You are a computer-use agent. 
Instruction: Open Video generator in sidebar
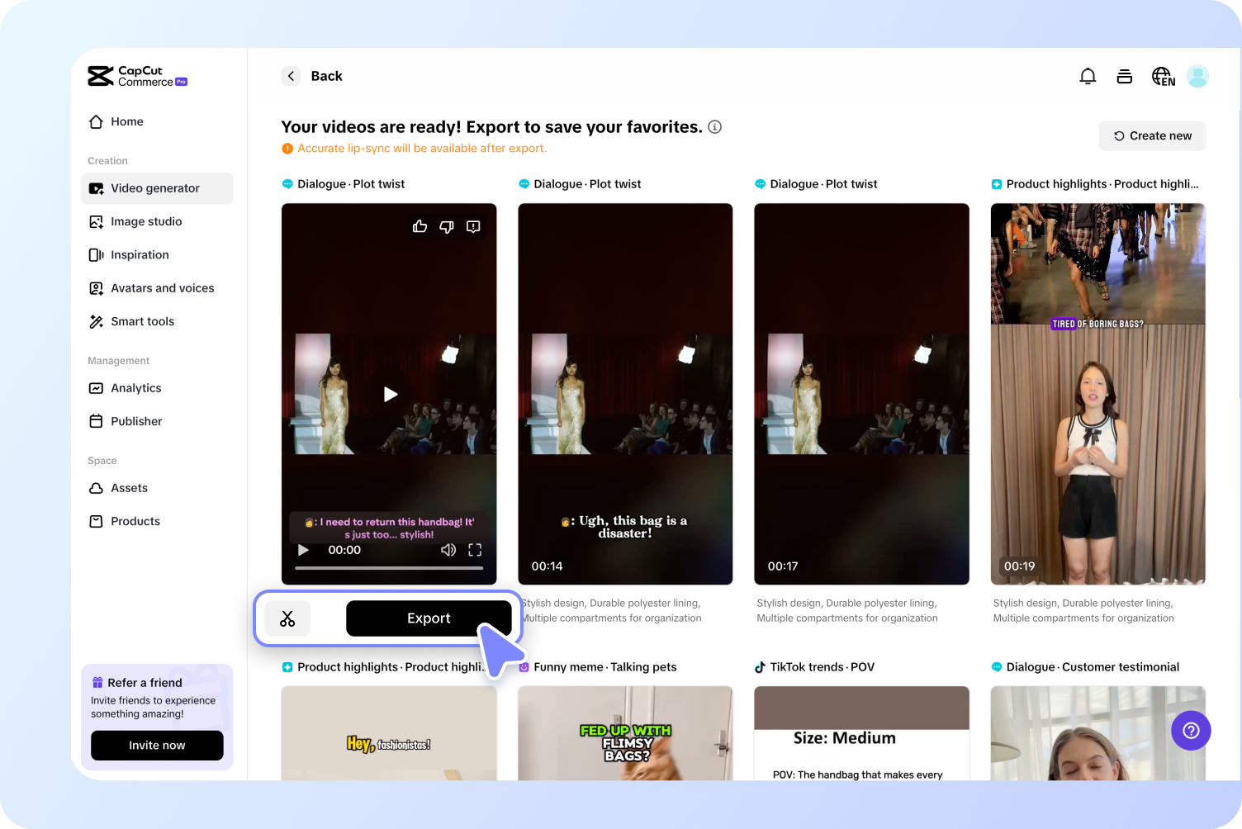157,188
